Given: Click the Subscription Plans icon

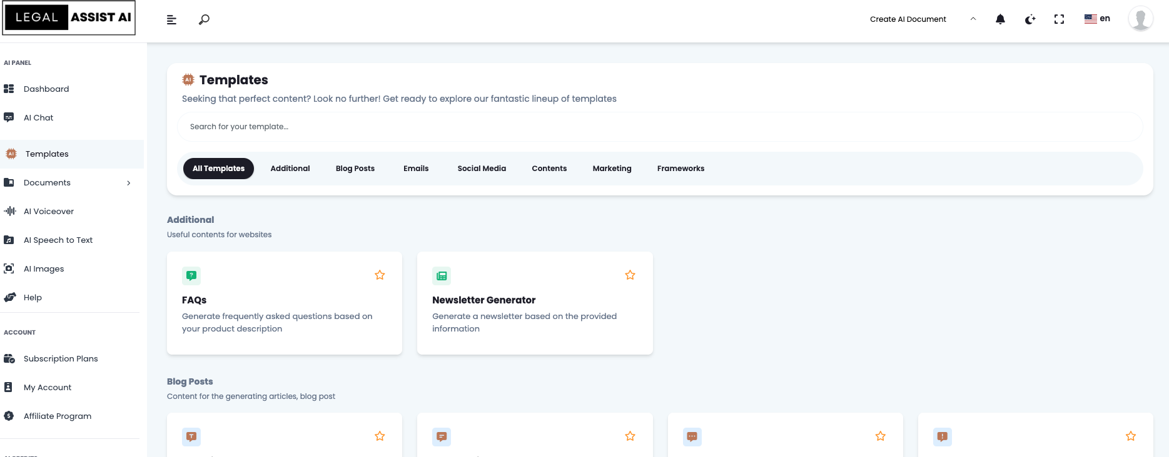Looking at the screenshot, I should coord(9,358).
